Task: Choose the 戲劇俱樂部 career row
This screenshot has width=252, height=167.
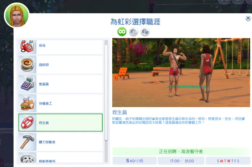Action: (60, 158)
